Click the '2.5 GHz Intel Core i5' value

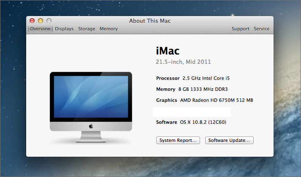pos(206,78)
